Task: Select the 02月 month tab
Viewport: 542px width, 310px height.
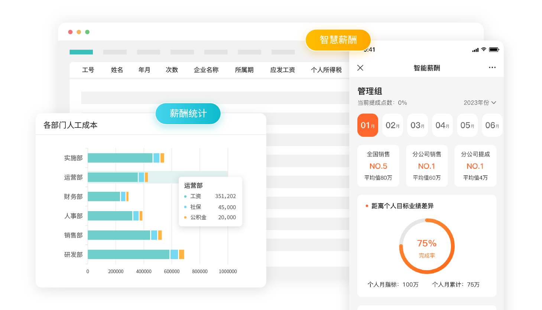Action: coord(393,125)
